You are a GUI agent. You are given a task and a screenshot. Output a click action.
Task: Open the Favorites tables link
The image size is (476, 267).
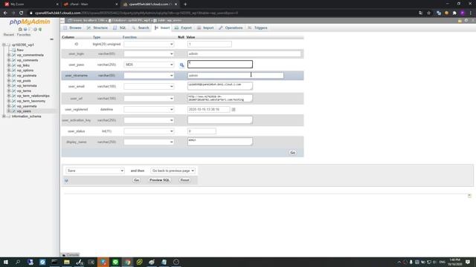pos(24,35)
